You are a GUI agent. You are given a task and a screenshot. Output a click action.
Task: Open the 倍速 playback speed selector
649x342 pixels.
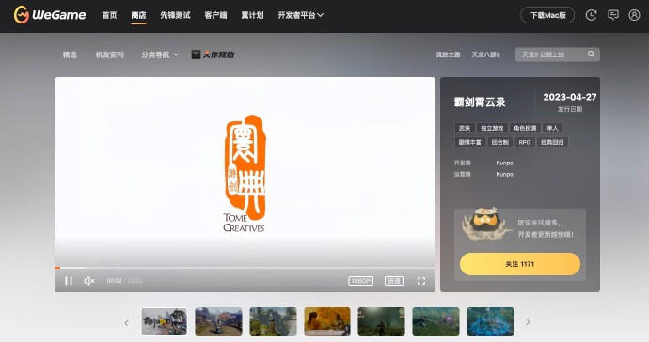[x=393, y=281]
